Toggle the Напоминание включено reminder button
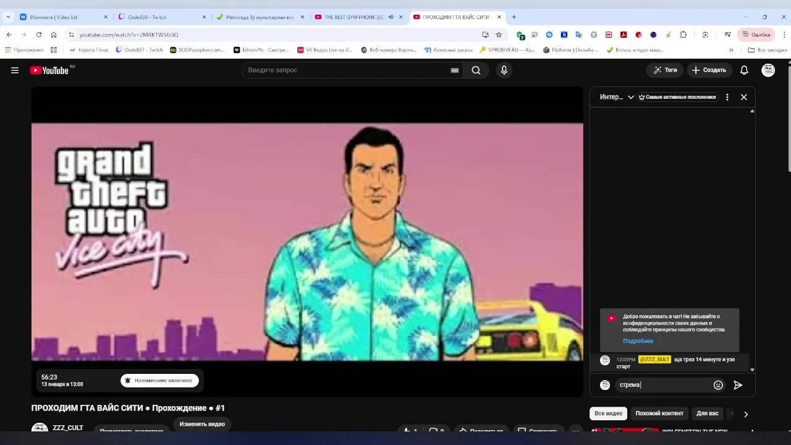Image resolution: width=791 pixels, height=445 pixels. pos(160,381)
